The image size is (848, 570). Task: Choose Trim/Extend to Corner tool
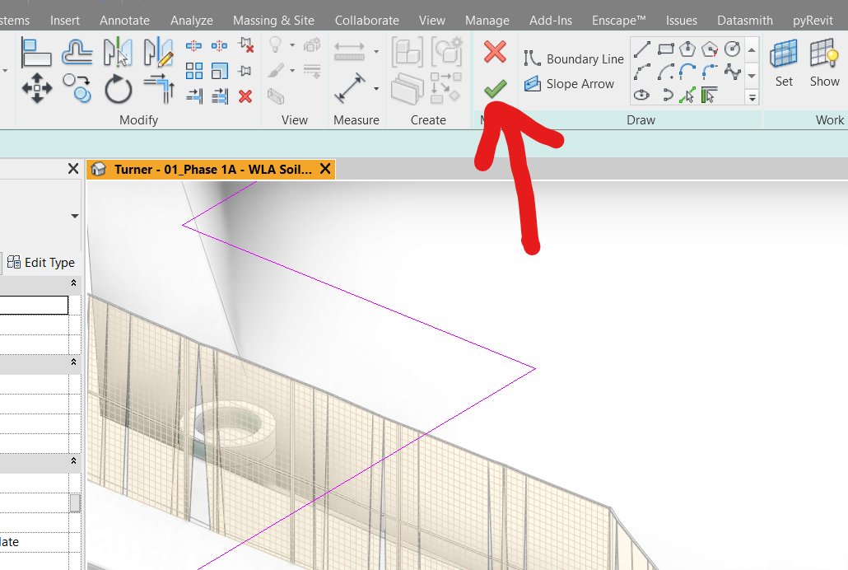158,88
